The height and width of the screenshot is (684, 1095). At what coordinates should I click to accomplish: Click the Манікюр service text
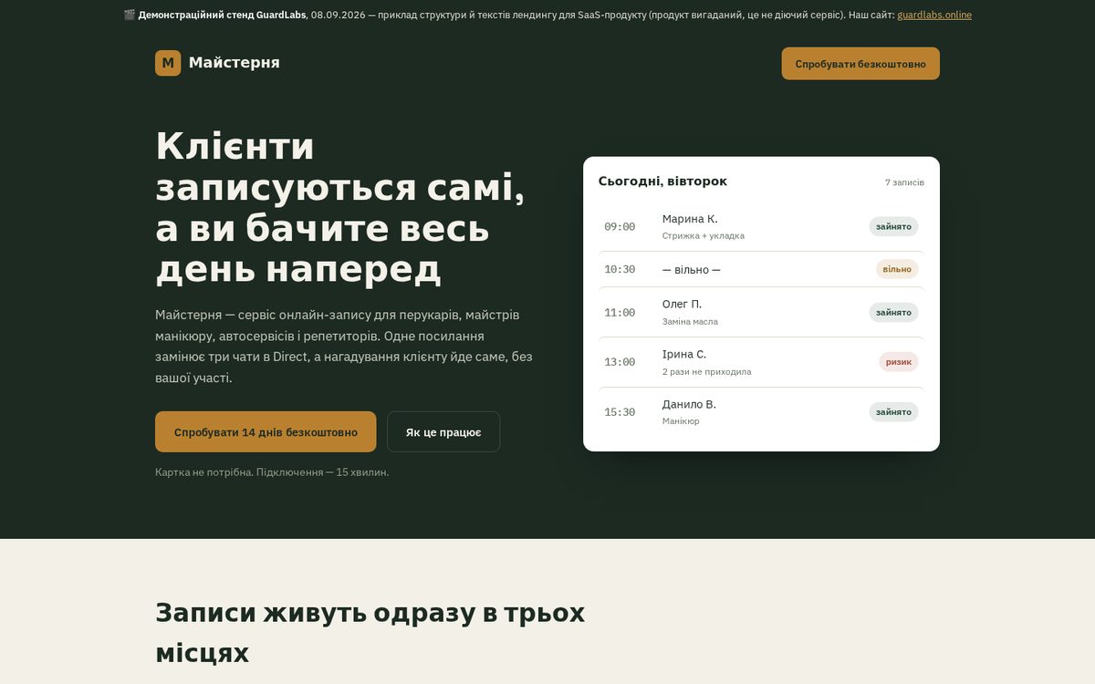681,421
